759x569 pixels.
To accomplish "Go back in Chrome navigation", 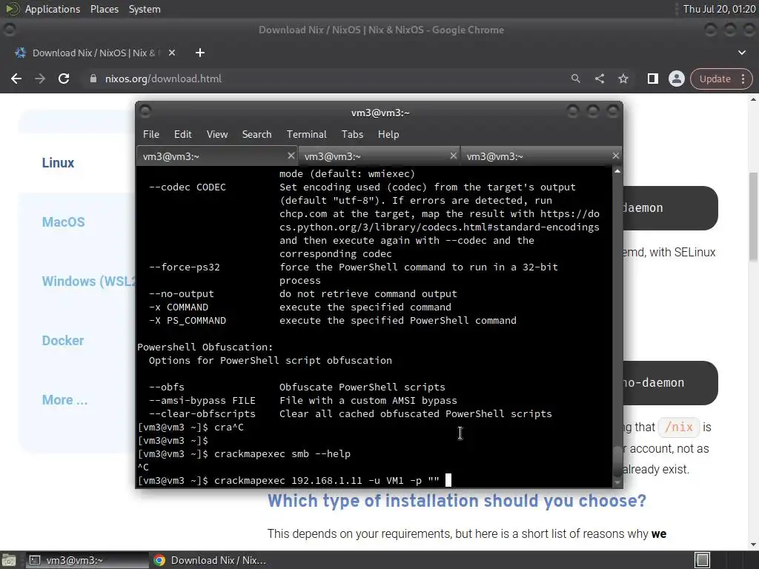I will (x=16, y=79).
